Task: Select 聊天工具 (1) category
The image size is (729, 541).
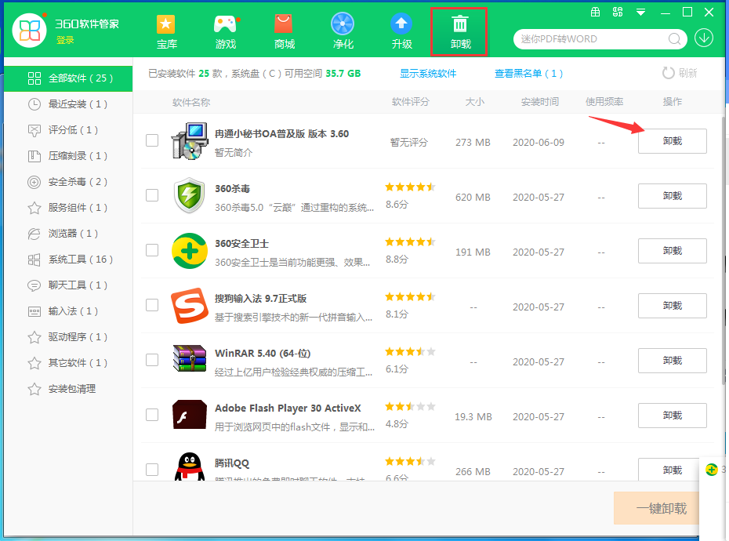Action: pyautogui.click(x=68, y=285)
